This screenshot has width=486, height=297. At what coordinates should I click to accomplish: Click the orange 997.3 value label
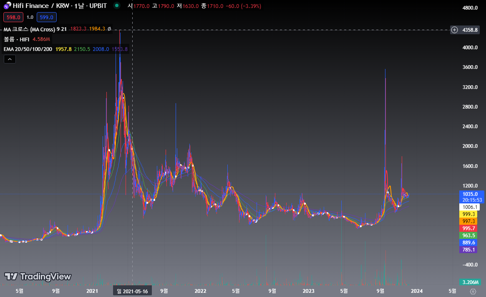pos(468,221)
